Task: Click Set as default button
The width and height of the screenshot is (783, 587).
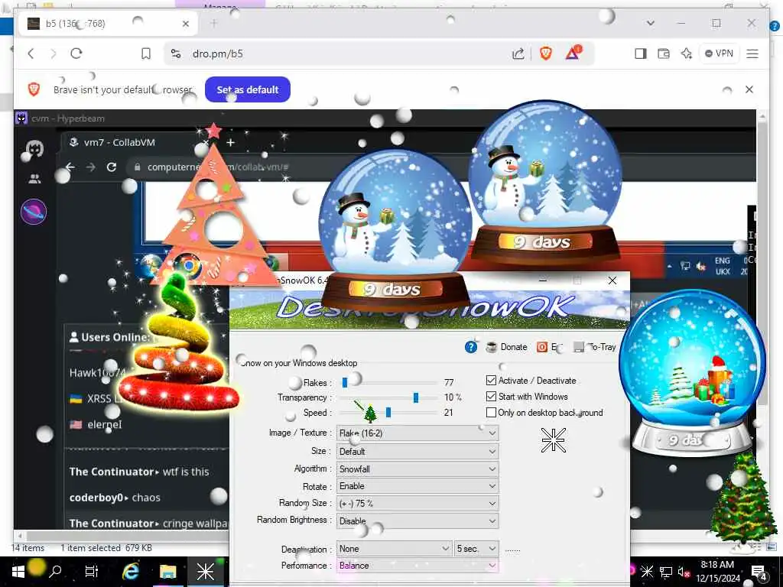Action: click(x=248, y=90)
